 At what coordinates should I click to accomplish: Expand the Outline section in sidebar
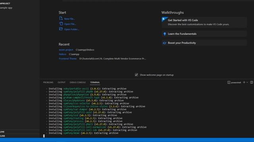pyautogui.click(x=19, y=132)
